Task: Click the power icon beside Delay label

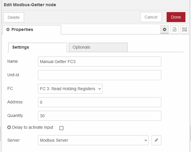Action: (9, 127)
